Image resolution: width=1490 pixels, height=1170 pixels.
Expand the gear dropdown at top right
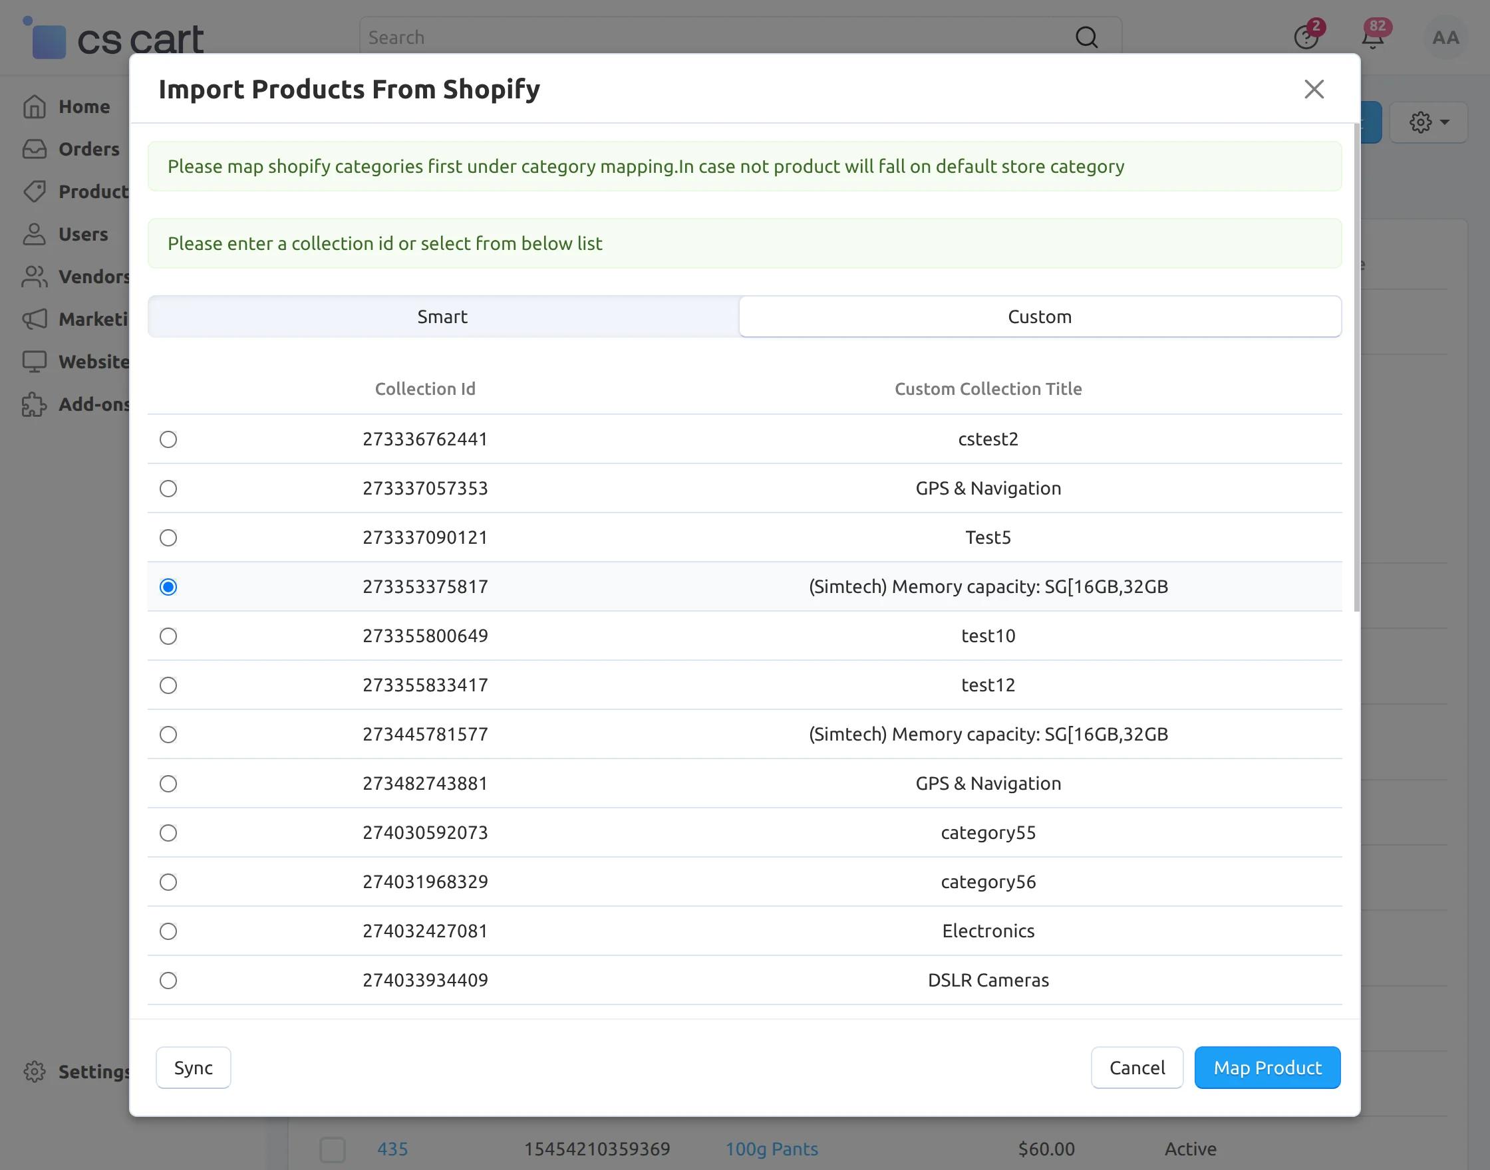(x=1428, y=122)
